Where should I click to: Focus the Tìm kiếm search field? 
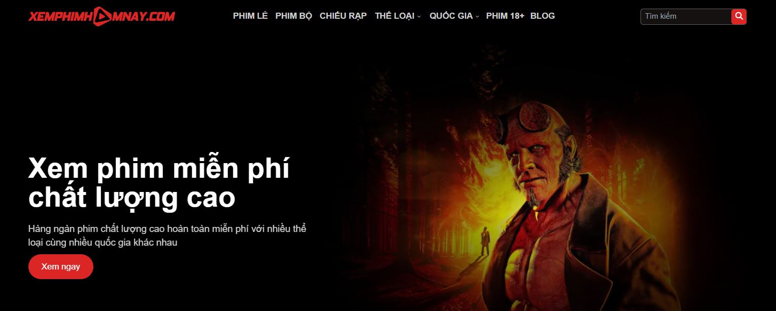click(686, 16)
